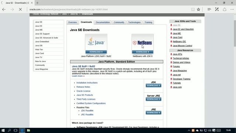Open taskbar search magnifier
The width and height of the screenshot is (236, 133).
pyautogui.click(x=9, y=130)
